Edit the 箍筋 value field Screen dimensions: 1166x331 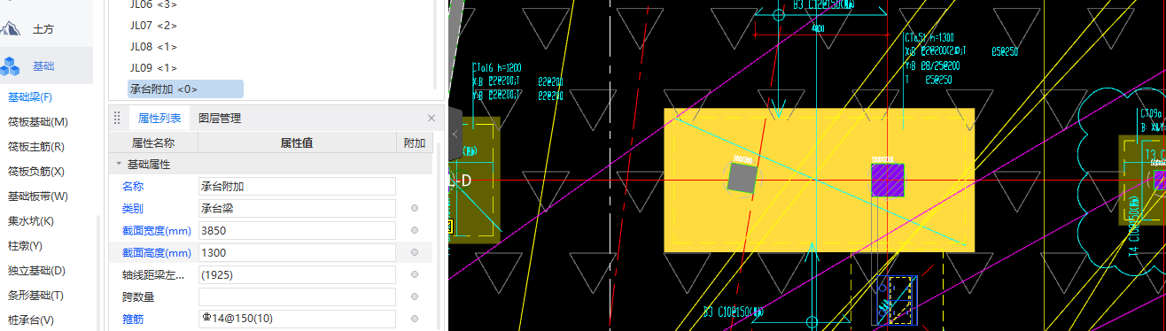(297, 319)
